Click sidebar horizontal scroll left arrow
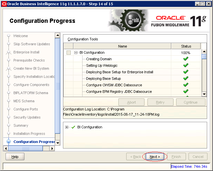Image resolution: width=213 pixels, height=171 pixels. 6,148
